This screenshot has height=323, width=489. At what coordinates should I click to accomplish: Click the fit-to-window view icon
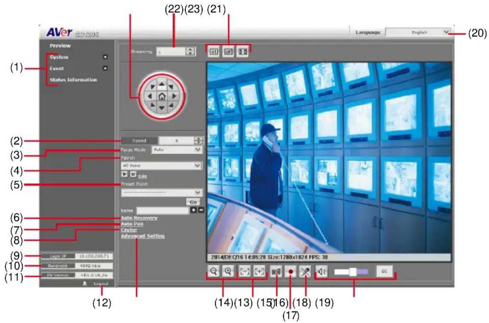[228, 52]
